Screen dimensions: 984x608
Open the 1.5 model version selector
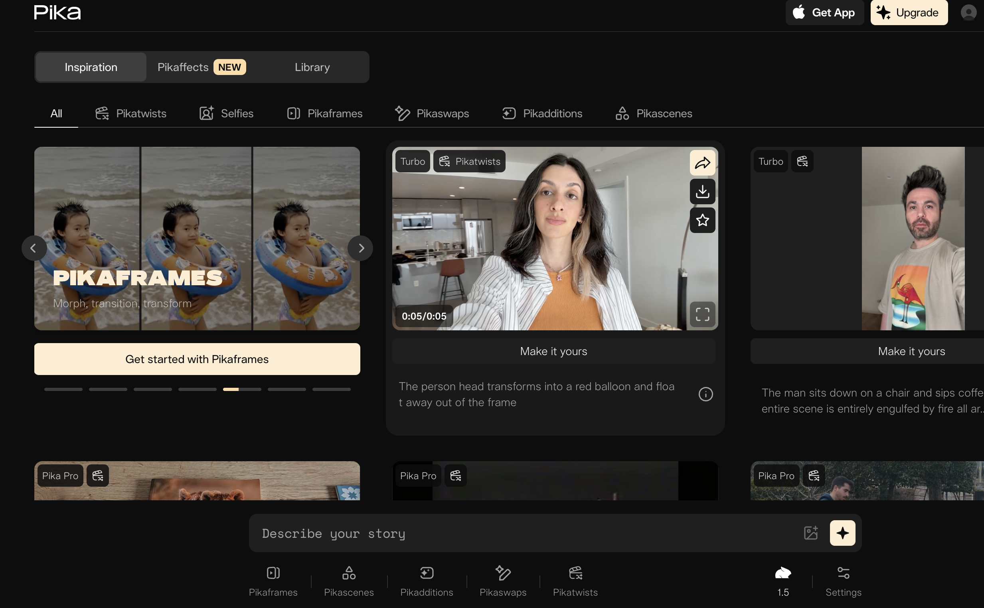coord(782,580)
